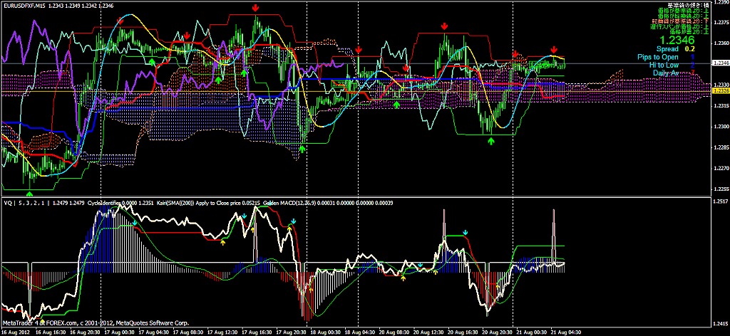Click the rightmost cyan down arrow in the indicator window
Viewport: 730px width, 336px height.
point(466,232)
